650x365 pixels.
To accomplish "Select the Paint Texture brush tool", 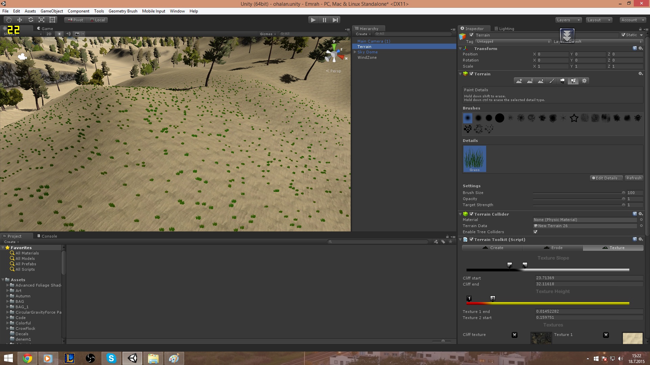I will pos(551,81).
